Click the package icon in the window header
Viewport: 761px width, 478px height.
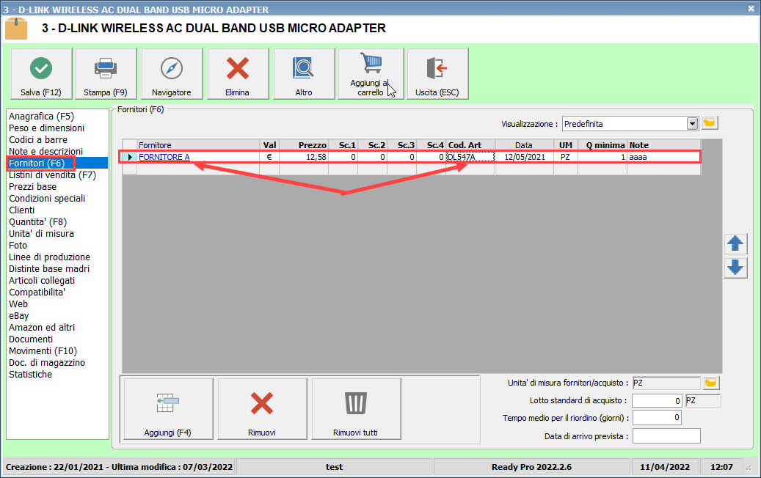[x=16, y=29]
